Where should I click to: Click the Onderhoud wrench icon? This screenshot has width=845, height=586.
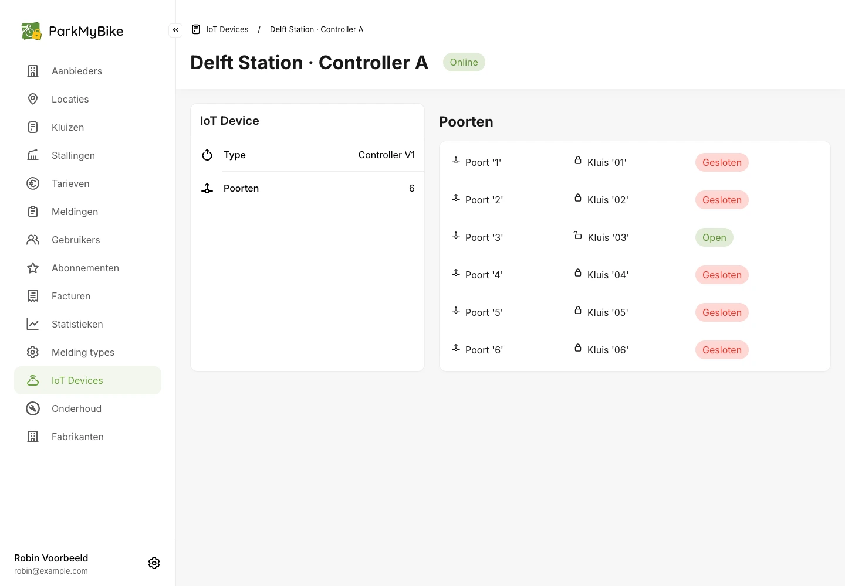coord(33,408)
